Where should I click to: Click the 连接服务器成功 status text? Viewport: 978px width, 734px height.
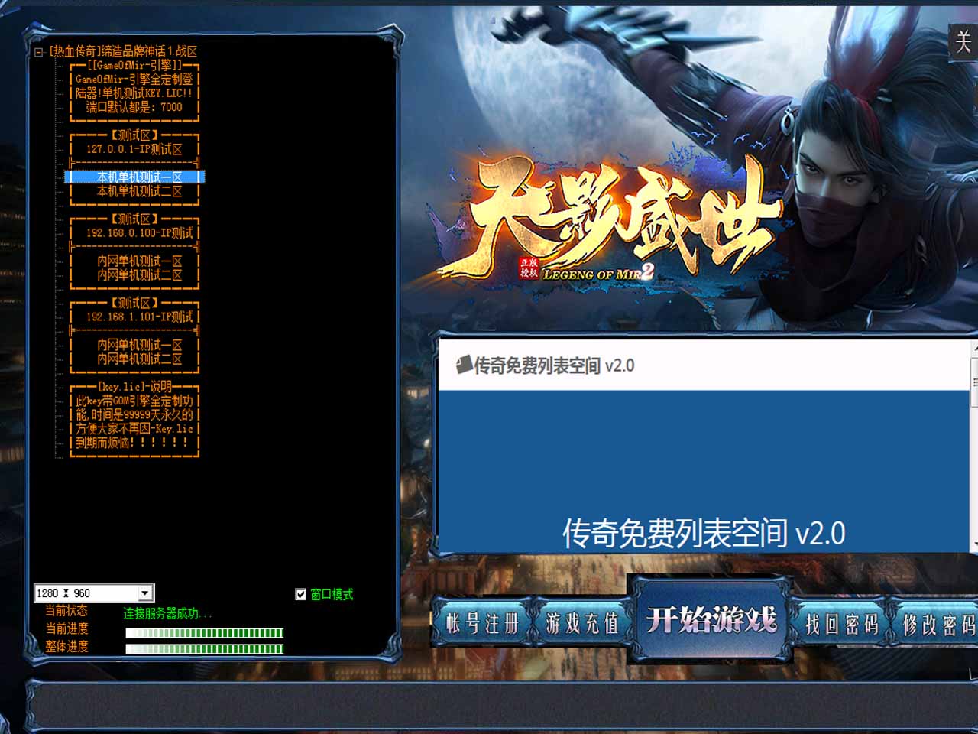tap(167, 613)
